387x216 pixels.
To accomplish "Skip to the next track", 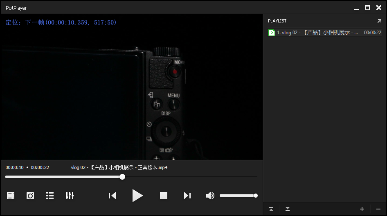I will point(187,196).
